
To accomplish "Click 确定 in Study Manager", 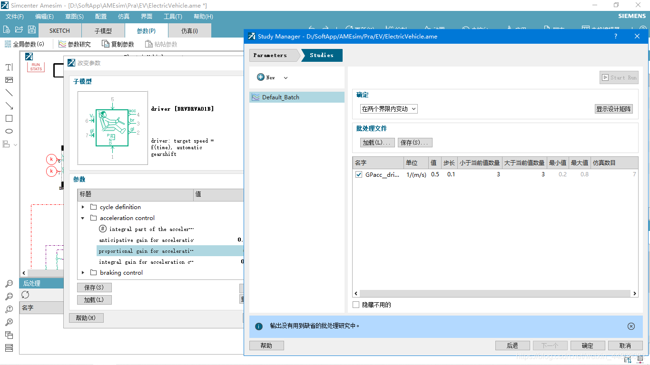I will [588, 346].
